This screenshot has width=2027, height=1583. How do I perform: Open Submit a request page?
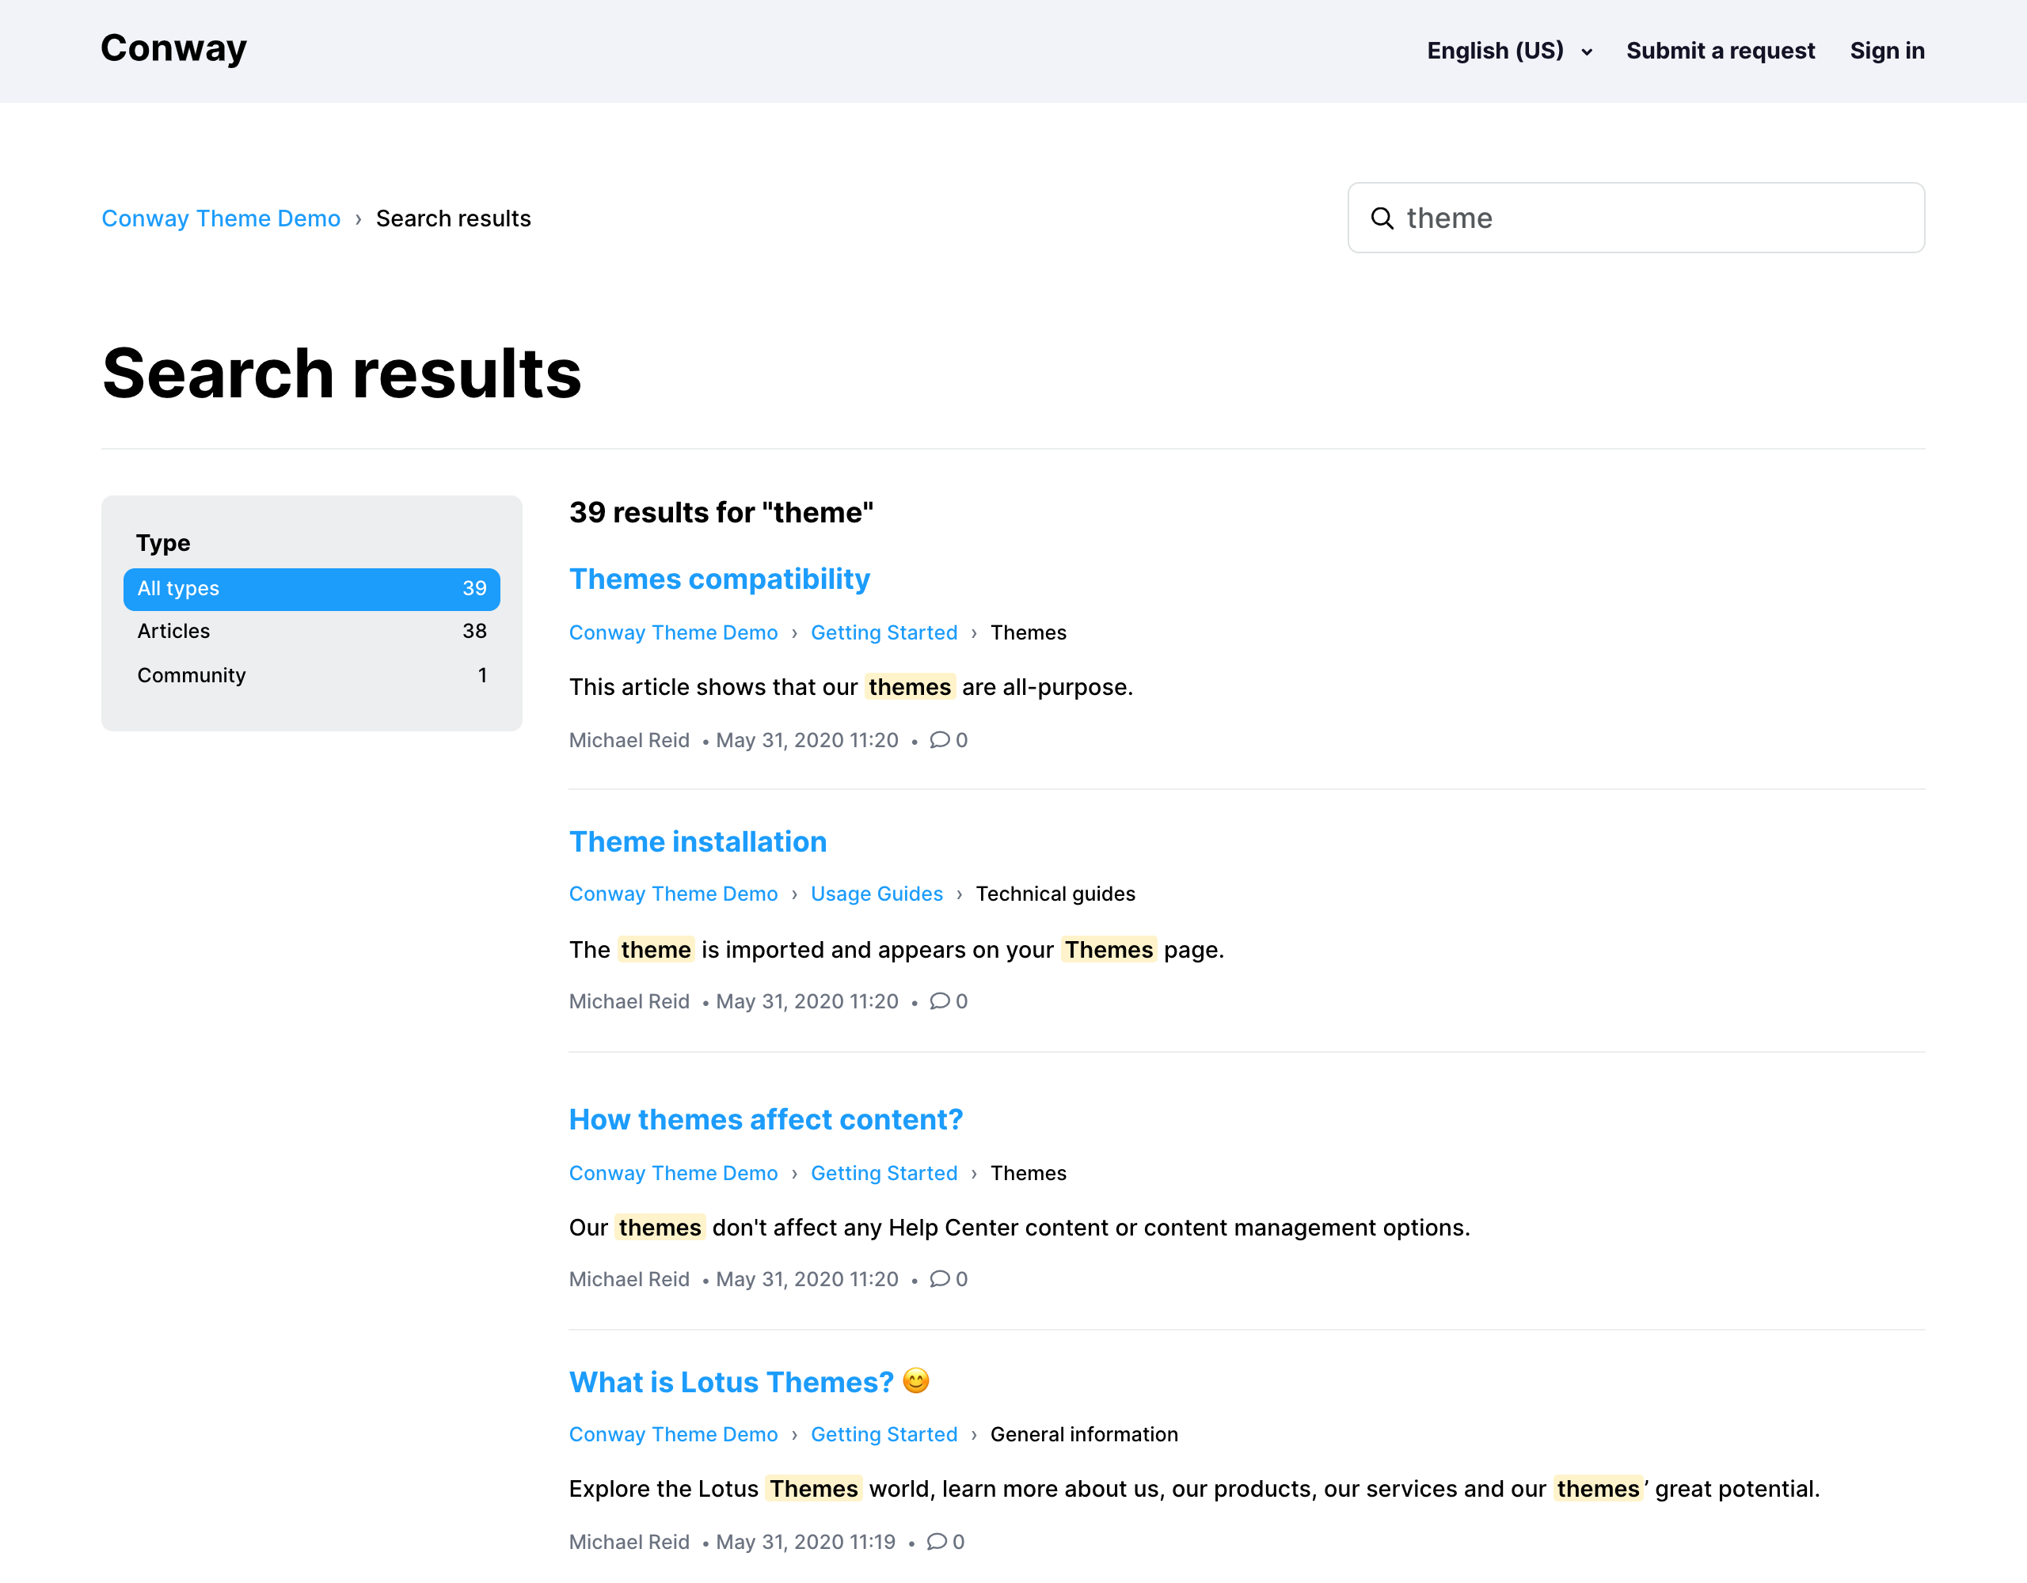1720,51
